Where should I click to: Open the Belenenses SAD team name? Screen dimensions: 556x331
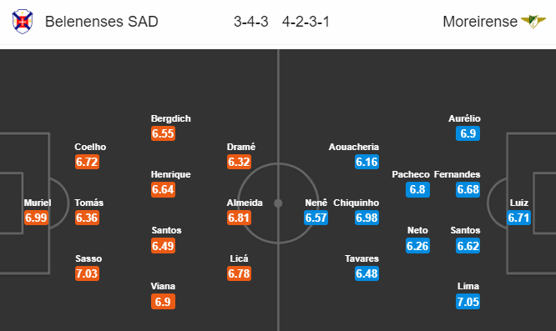tap(101, 22)
